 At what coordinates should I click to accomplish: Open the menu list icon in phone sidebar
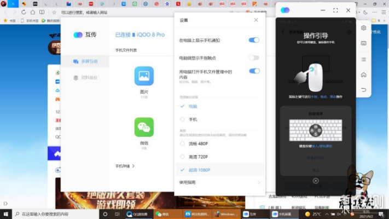(364, 59)
